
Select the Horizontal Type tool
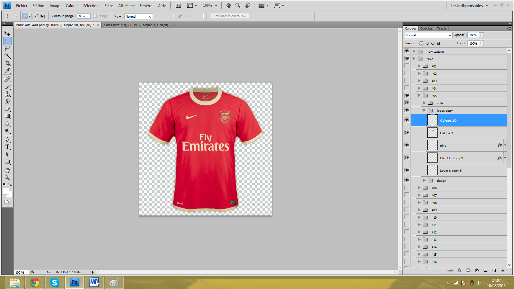[x=7, y=147]
